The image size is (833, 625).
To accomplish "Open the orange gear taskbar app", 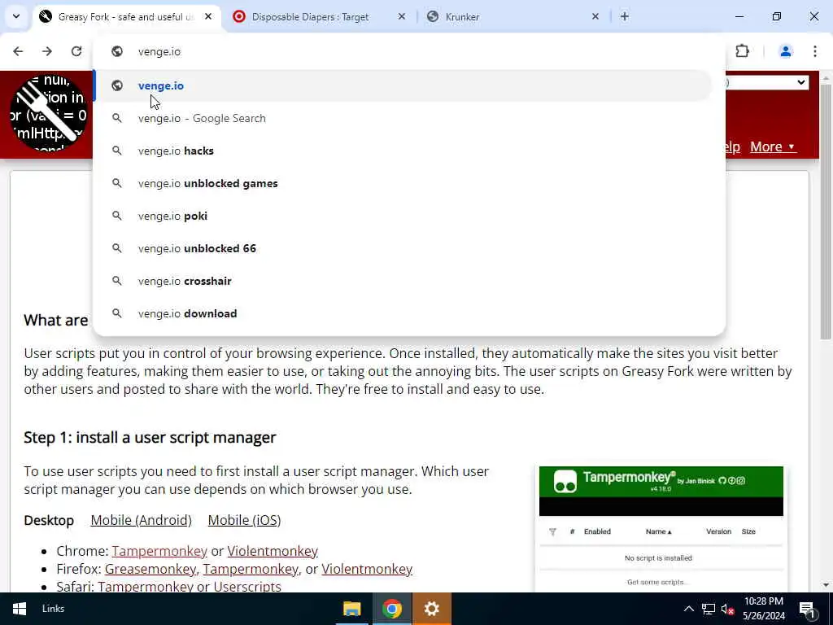I will tap(432, 609).
